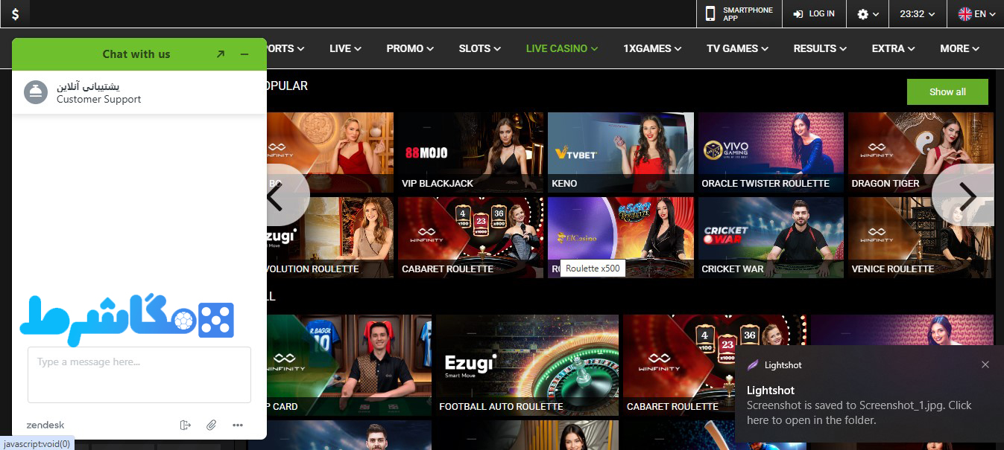Open the VIP Blackjack game thumbnail
This screenshot has width=1004, height=450.
coord(471,152)
